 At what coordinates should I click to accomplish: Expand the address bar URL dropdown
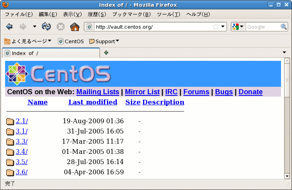(223, 27)
